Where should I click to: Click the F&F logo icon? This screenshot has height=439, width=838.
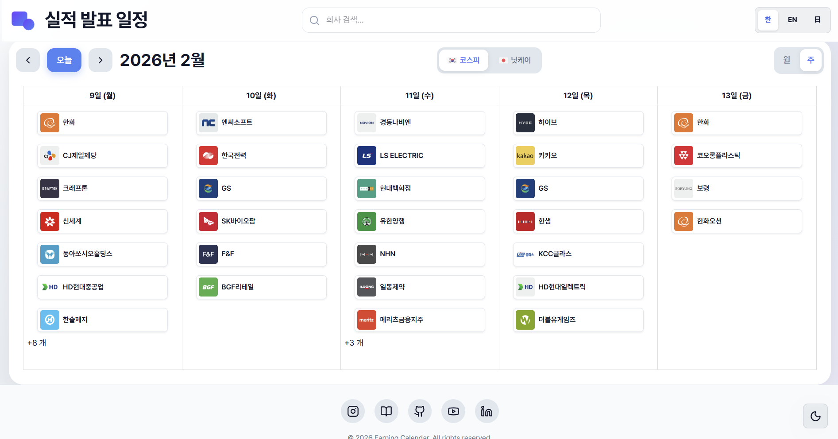(208, 254)
